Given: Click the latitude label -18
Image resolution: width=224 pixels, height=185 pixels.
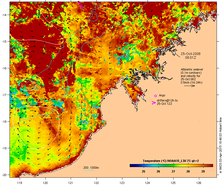Looking at the screenshot, I should [x=4, y=121].
